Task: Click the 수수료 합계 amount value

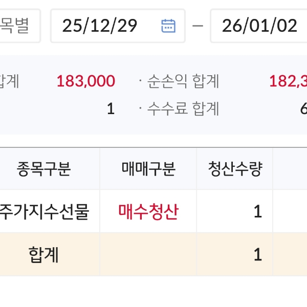Action: (303, 108)
